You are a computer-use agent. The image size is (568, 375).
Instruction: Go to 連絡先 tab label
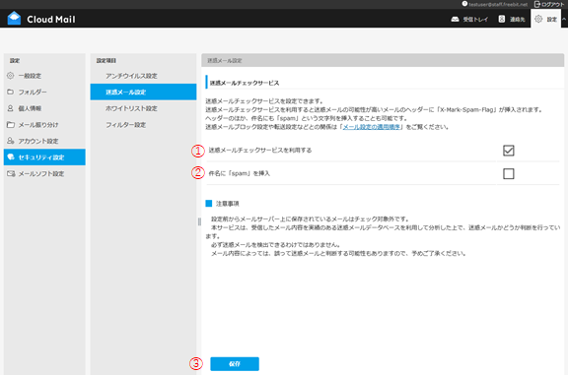pos(518,19)
